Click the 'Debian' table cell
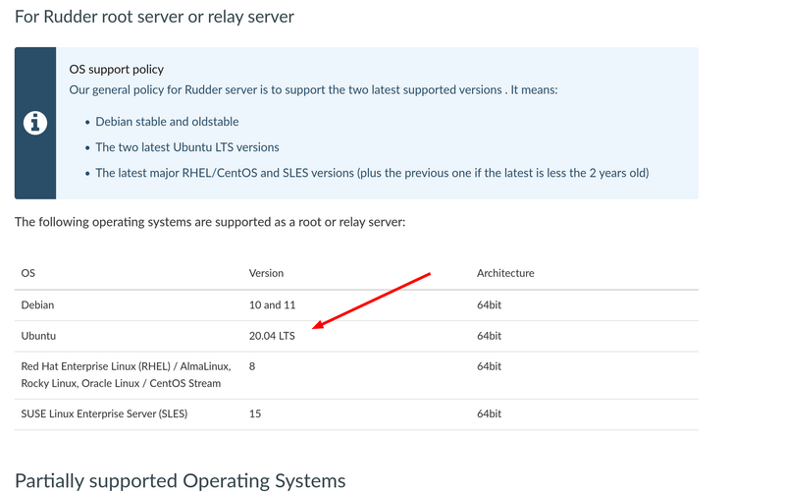 tap(37, 305)
